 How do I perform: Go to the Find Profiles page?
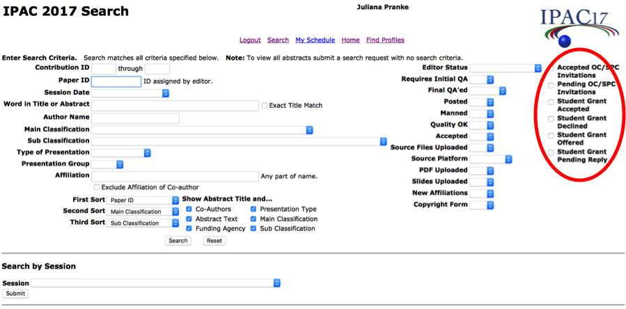click(x=385, y=40)
